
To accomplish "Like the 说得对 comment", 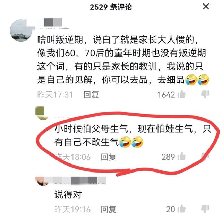I will (181, 209).
